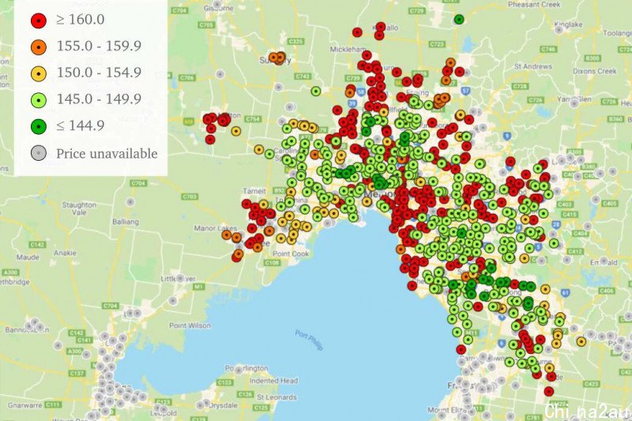Viewport: 632px width, 421px height.
Task: Click the '145.0 - 149.9' legend text
Action: (x=99, y=99)
